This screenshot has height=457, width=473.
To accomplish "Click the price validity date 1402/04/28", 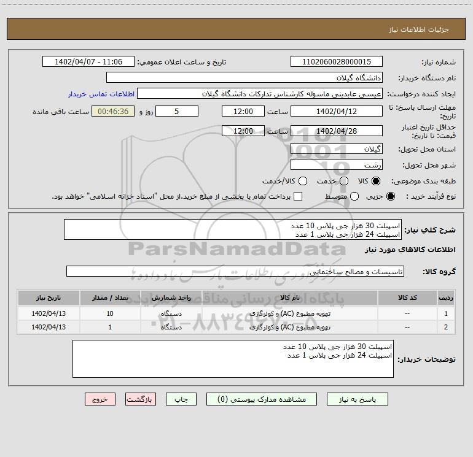I will pos(337,131).
